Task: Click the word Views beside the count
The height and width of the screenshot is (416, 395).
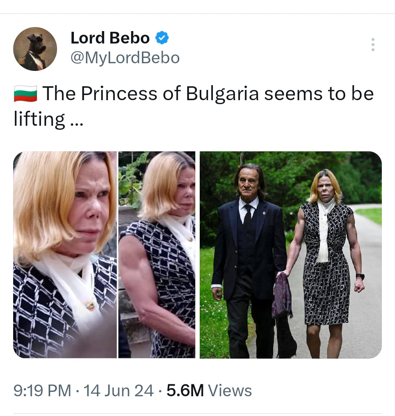Action: [230, 390]
